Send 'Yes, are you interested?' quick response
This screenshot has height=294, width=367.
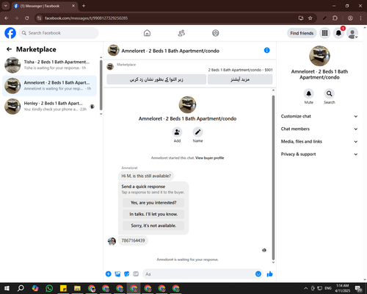coord(153,203)
